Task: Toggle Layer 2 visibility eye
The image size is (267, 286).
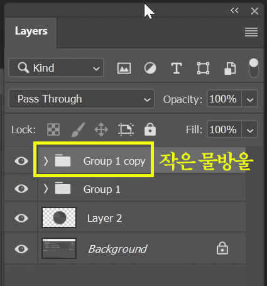Action: coord(21,218)
